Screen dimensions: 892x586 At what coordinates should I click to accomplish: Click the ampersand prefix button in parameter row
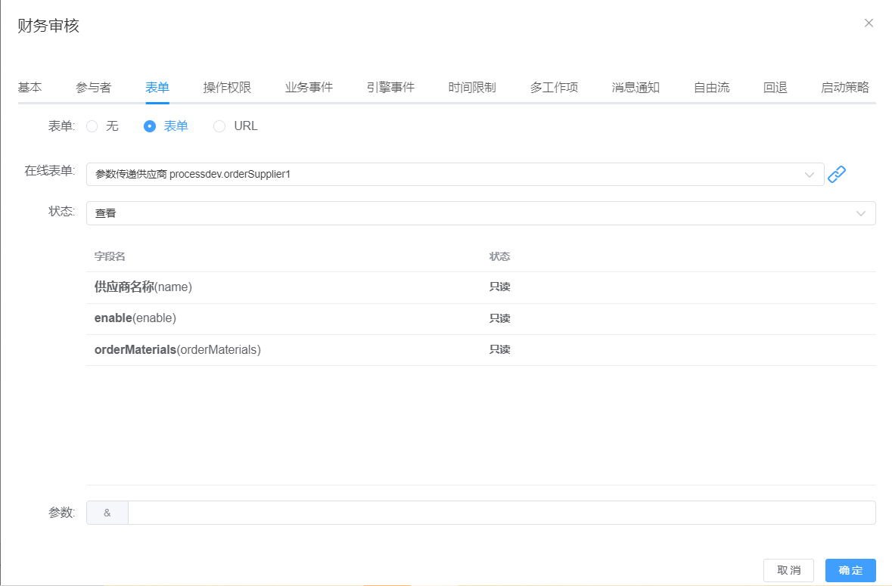107,512
